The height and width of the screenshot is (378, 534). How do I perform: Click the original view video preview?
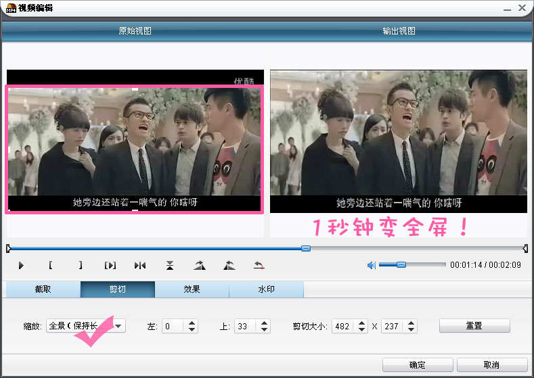point(135,141)
